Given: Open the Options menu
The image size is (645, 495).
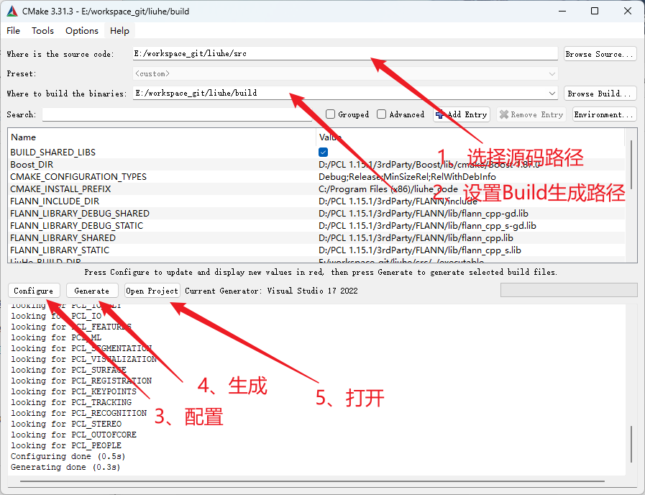Looking at the screenshot, I should coord(82,30).
